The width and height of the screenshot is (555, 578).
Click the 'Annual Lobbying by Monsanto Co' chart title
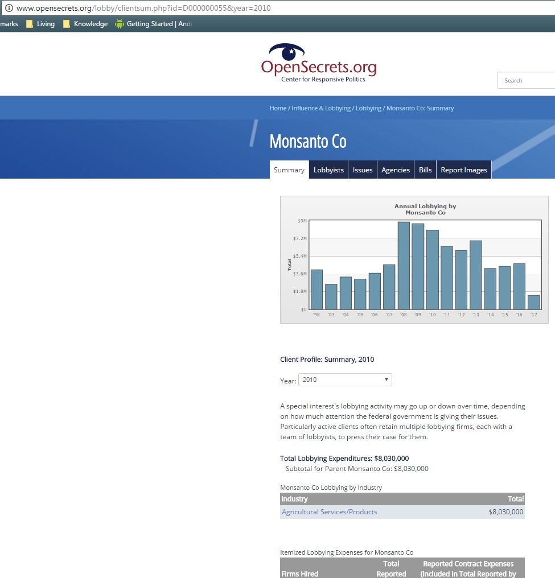pos(425,209)
